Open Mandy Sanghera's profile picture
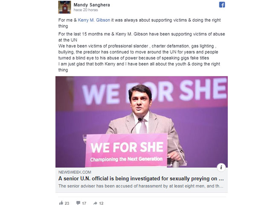Viewport: 273px width, 205px height. tap(64, 7)
